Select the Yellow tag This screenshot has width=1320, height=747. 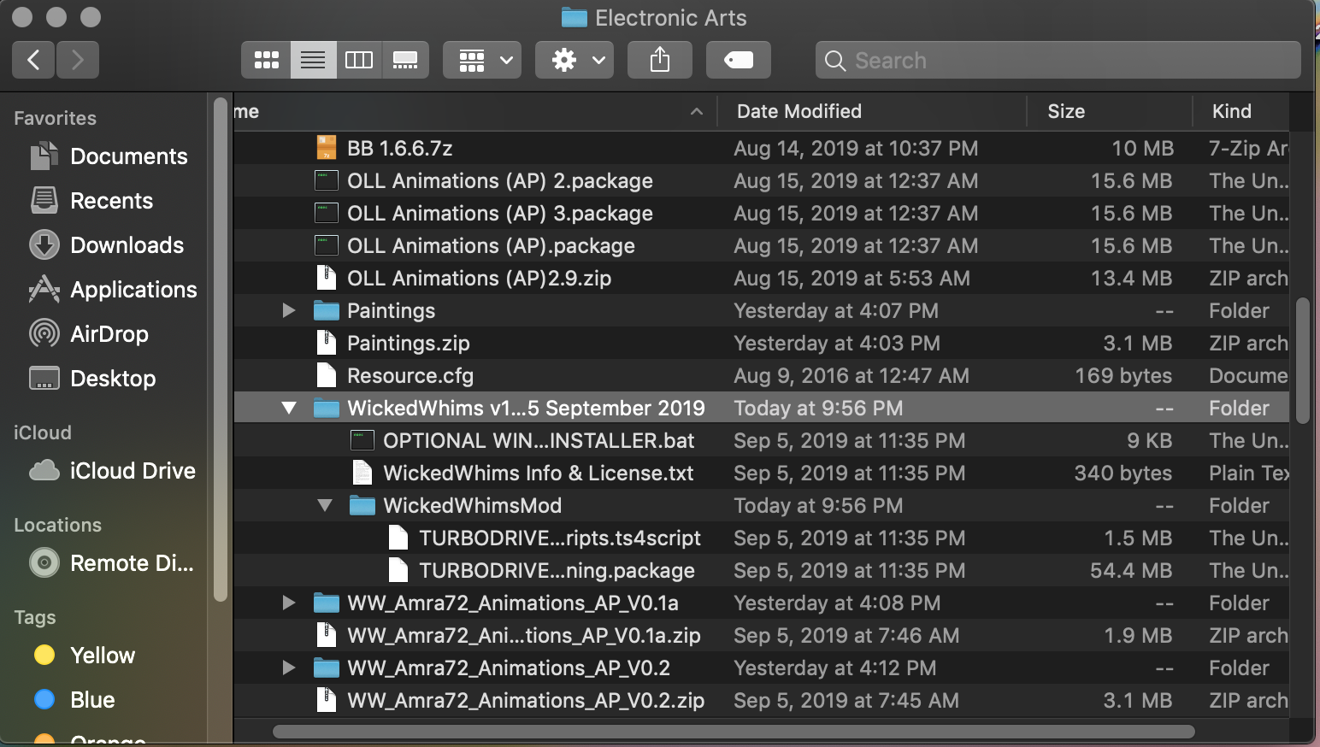click(x=85, y=656)
